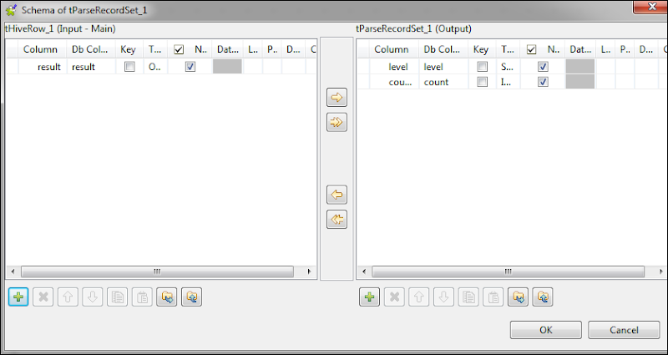Move input column down arrow icon
668x355 pixels.
(x=93, y=297)
